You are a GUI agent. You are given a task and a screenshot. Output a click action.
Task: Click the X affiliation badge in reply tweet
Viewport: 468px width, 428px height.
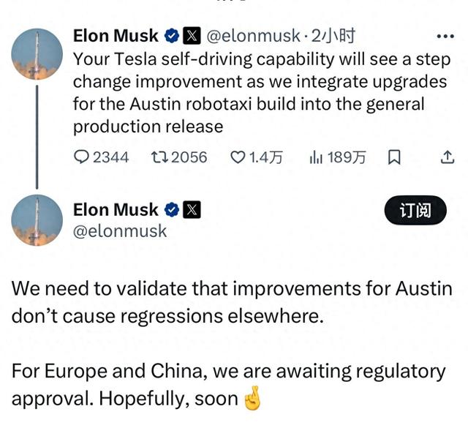click(192, 210)
